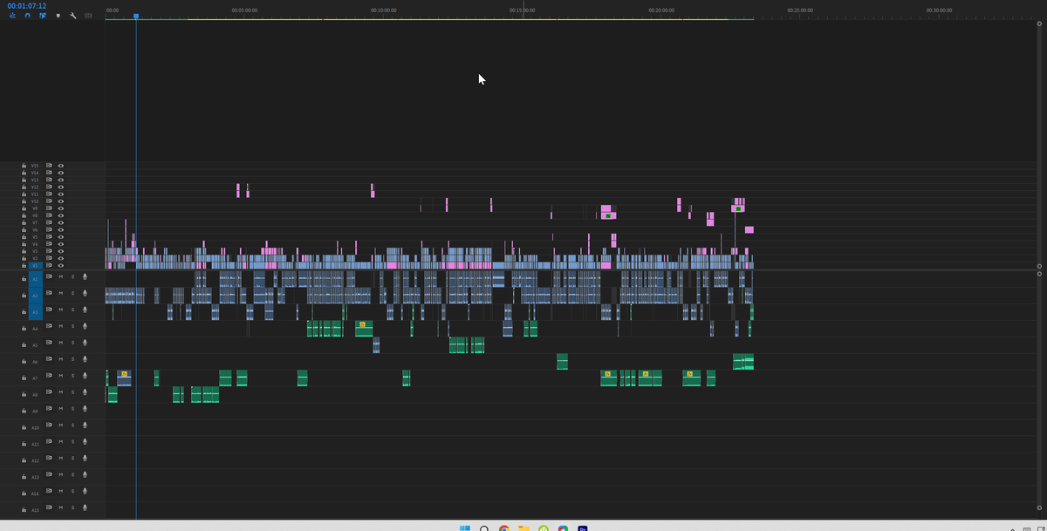Toggle the lock on track V1
Image resolution: width=1047 pixels, height=531 pixels.
(x=24, y=265)
